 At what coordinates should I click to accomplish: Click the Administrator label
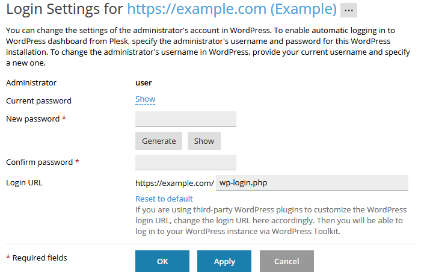(31, 83)
